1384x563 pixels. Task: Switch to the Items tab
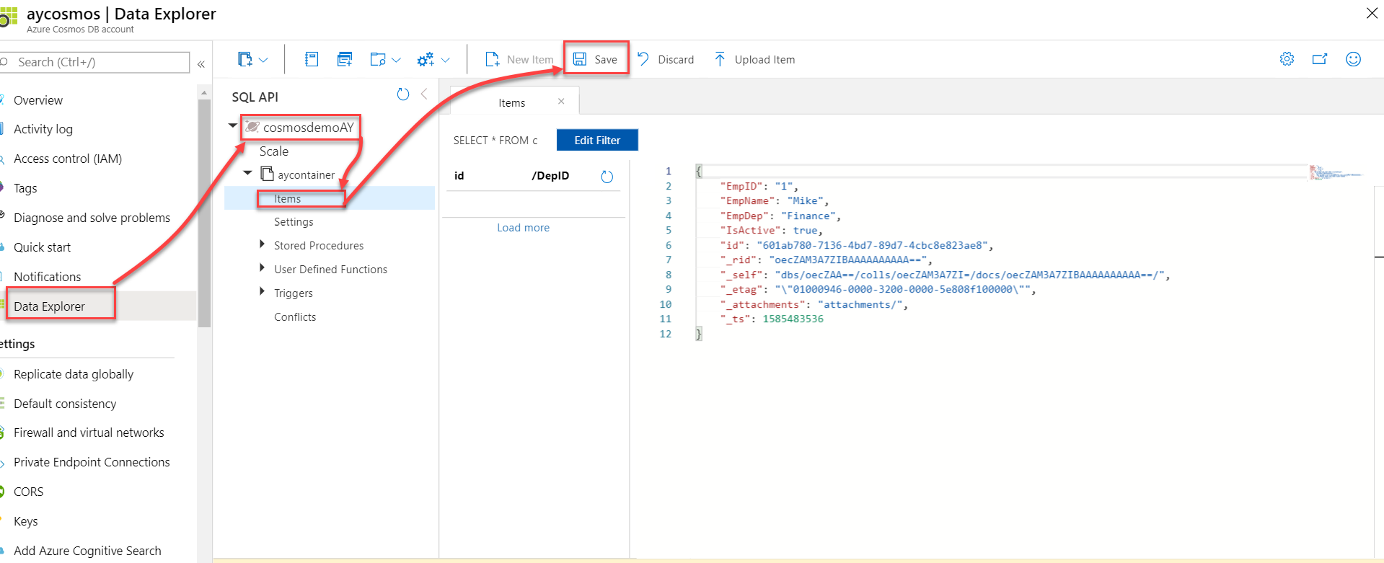[511, 102]
